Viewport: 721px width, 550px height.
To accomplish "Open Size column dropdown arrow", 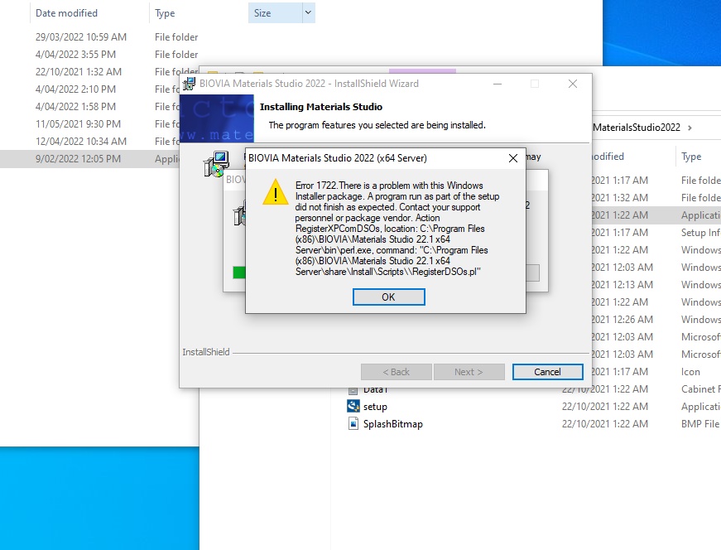I will point(309,13).
